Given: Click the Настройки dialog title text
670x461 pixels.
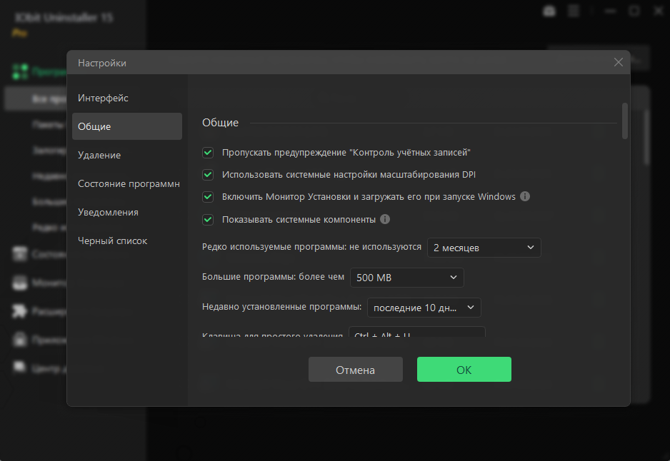Looking at the screenshot, I should click(101, 63).
